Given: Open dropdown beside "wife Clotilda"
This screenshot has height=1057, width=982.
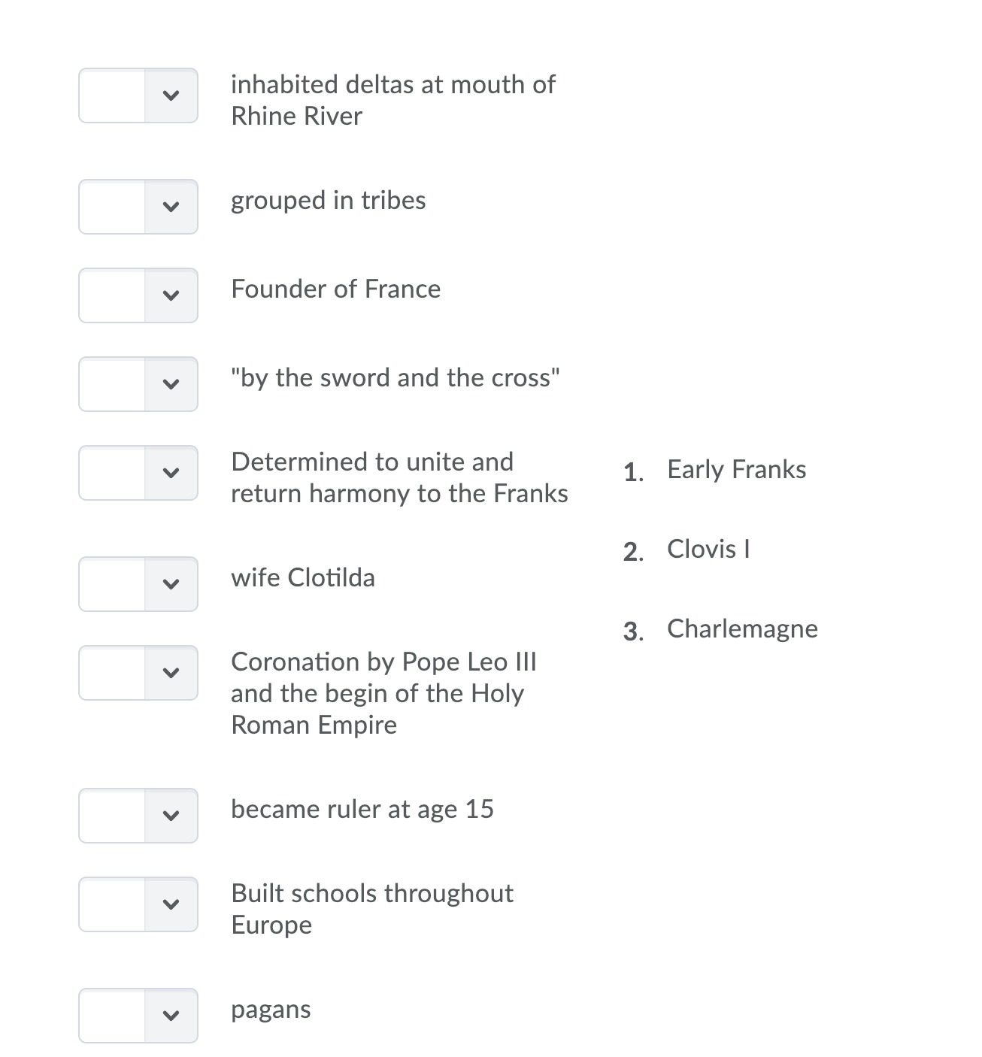Looking at the screenshot, I should 138,584.
